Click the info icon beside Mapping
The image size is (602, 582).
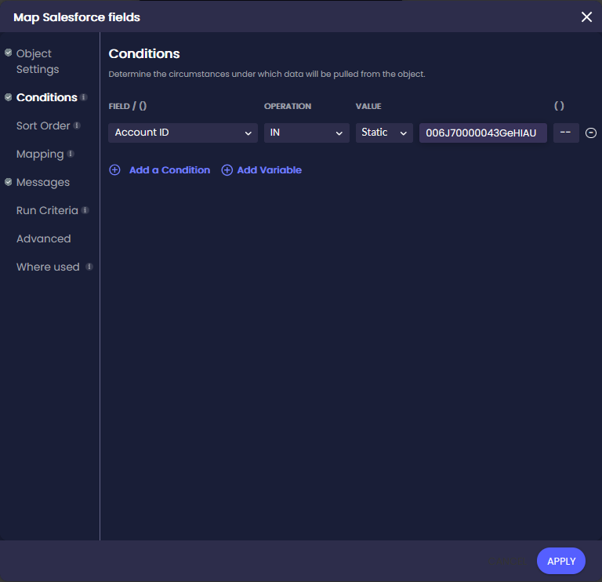(x=71, y=154)
